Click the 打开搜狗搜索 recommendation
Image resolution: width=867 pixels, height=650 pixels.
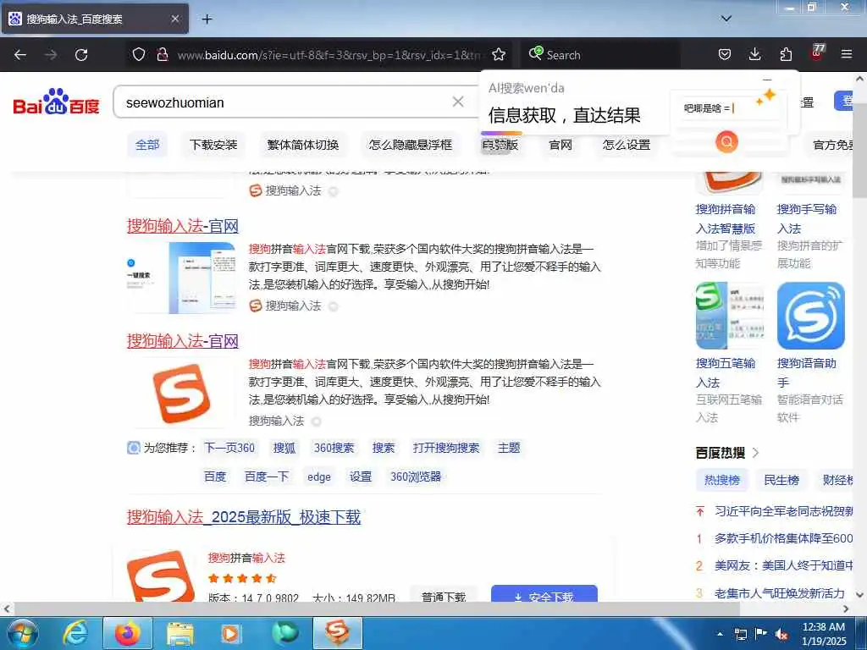(445, 448)
